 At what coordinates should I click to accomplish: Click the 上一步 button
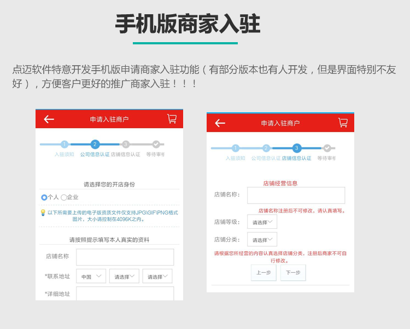click(263, 273)
